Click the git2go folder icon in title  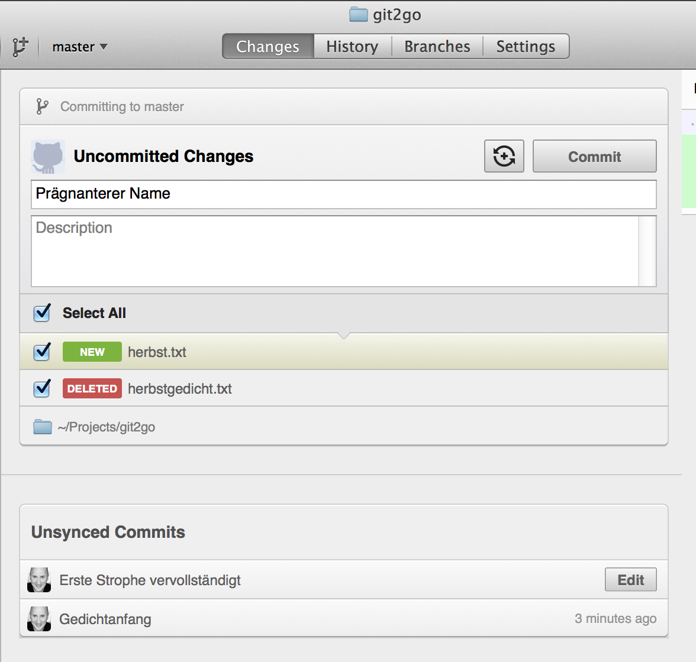pyautogui.click(x=359, y=14)
